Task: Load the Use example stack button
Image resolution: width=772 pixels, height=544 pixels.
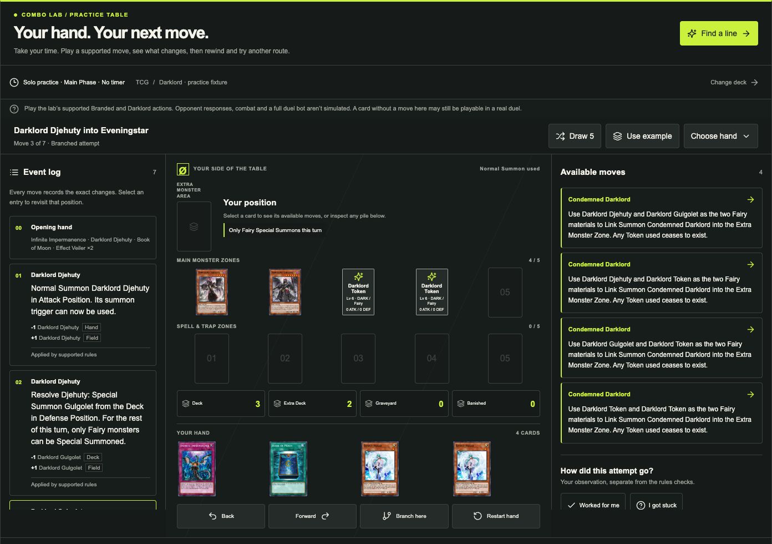Action: tap(642, 136)
